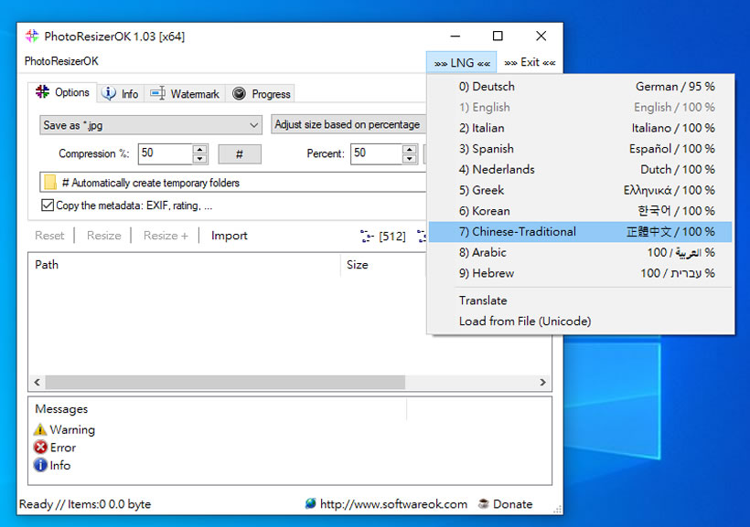This screenshot has width=750, height=527.
Task: Open the softwareok.com link
Action: point(393,504)
